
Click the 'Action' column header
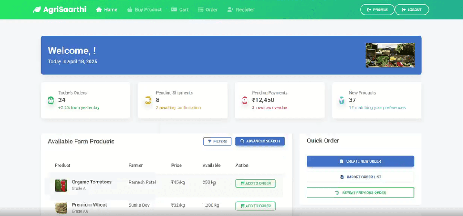pos(242,166)
